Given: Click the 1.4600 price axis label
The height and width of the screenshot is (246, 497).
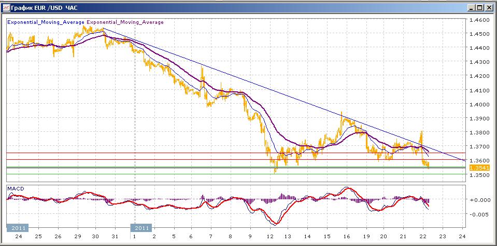Looking at the screenshot, I should tap(479, 20).
